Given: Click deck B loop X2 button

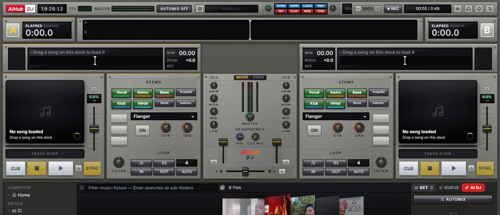Looking at the screenshot, I should point(336,163).
